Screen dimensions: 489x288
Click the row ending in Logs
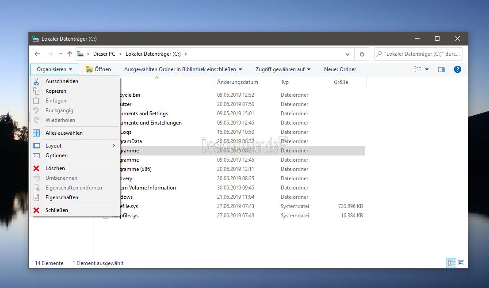click(x=242, y=132)
